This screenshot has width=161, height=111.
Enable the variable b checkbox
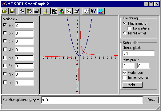5,33
